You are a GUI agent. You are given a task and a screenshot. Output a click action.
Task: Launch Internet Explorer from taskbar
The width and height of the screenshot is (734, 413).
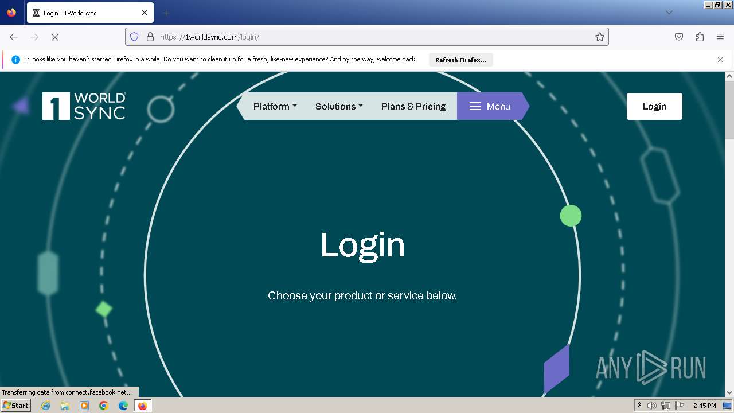point(46,406)
